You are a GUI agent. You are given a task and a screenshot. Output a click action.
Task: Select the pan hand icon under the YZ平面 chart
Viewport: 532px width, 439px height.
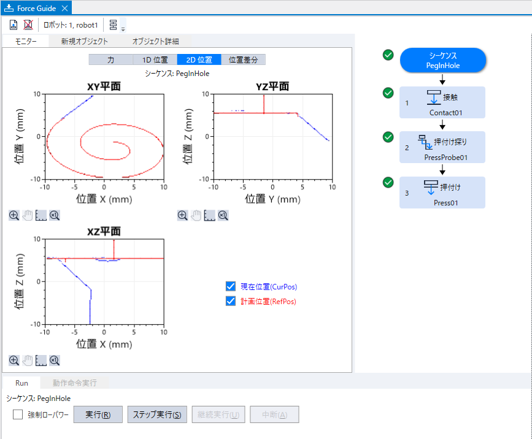[196, 215]
